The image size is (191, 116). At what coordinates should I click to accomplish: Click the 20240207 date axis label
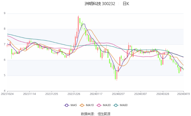[118, 94]
